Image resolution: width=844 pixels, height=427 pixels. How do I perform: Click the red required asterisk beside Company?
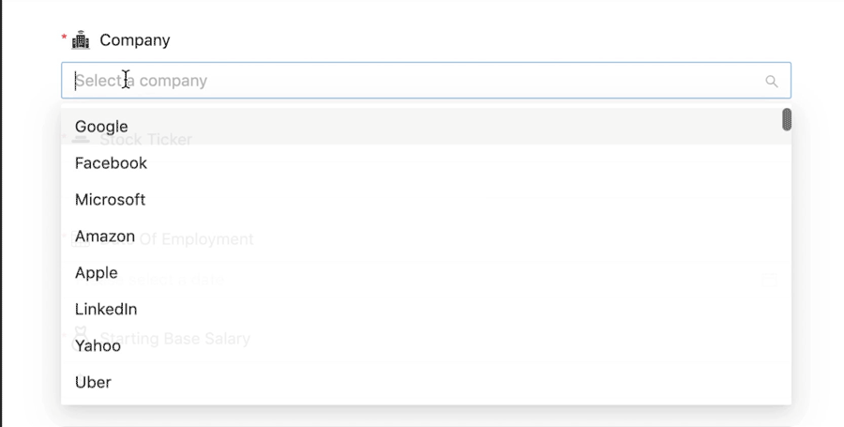click(x=65, y=38)
